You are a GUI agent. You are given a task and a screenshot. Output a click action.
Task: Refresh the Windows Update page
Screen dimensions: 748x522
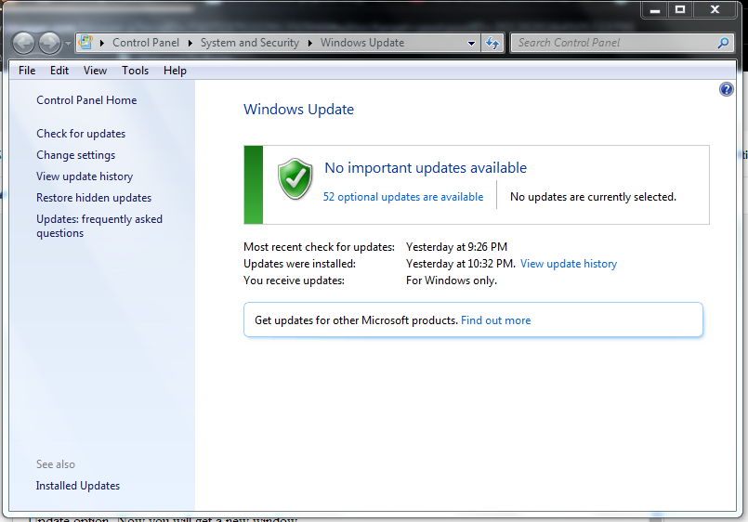coord(492,44)
